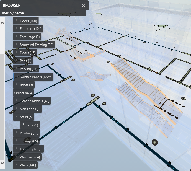
Task: Select the Ceilings (65) category
Action: click(x=29, y=141)
